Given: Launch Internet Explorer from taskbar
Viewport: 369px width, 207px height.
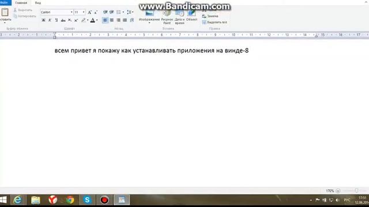Looking at the screenshot, I should click(x=17, y=200).
